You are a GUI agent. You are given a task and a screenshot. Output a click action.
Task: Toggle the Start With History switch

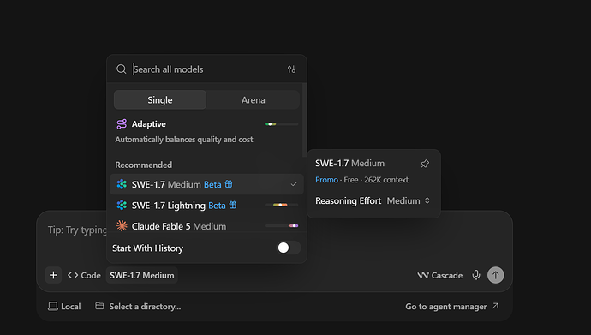point(289,248)
